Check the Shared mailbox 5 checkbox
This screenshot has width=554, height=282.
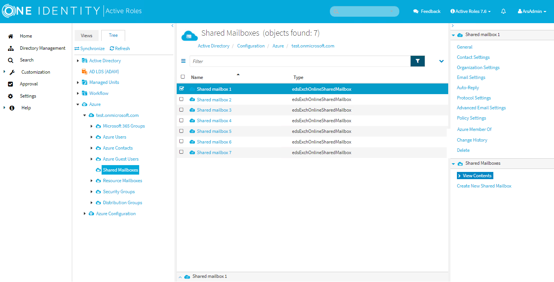click(181, 131)
